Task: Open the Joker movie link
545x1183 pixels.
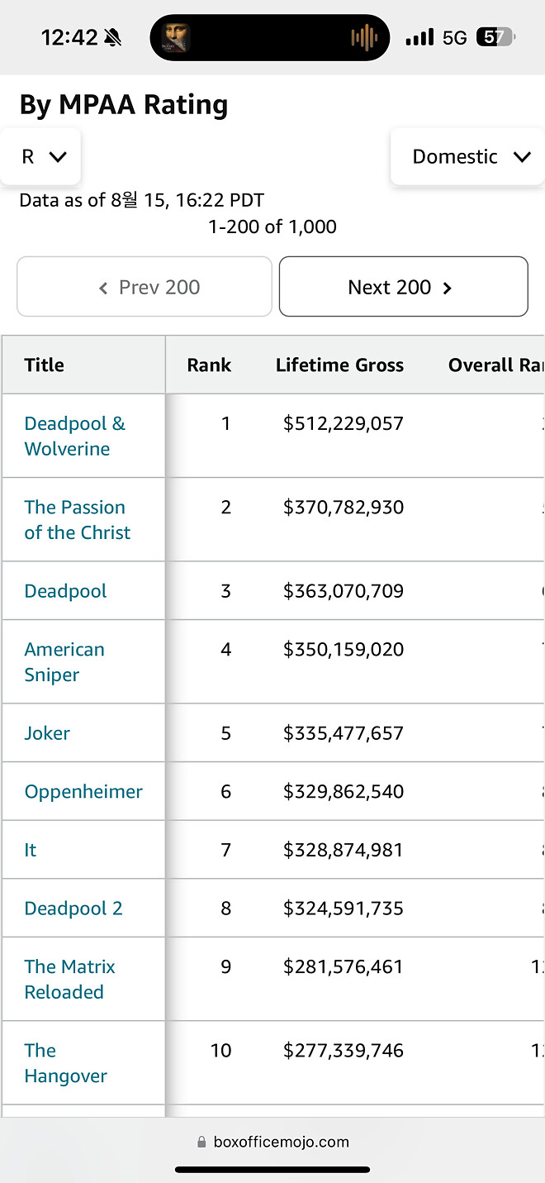Action: click(x=47, y=733)
